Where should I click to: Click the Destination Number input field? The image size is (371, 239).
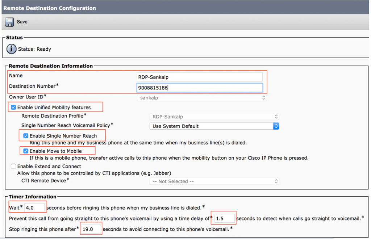[x=200, y=88]
